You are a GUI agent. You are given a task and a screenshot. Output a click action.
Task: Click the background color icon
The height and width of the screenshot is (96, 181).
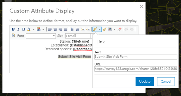(38, 29)
